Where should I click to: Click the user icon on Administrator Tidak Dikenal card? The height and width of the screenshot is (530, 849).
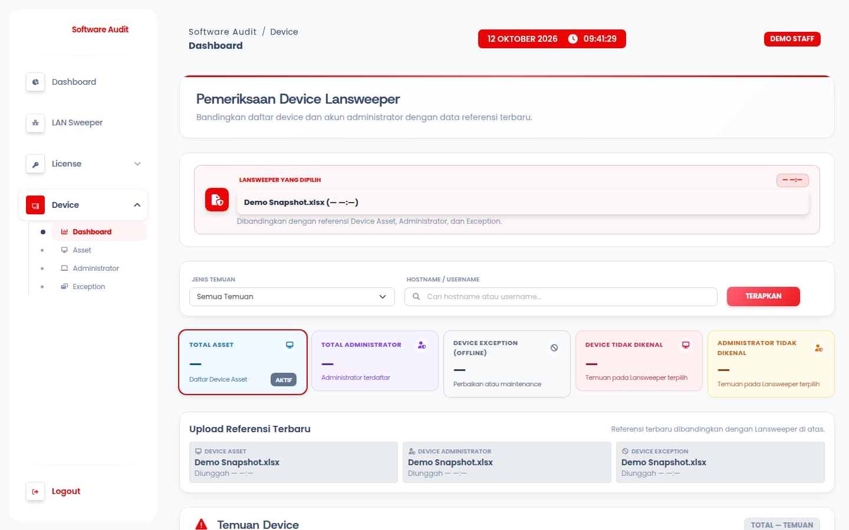(x=818, y=348)
